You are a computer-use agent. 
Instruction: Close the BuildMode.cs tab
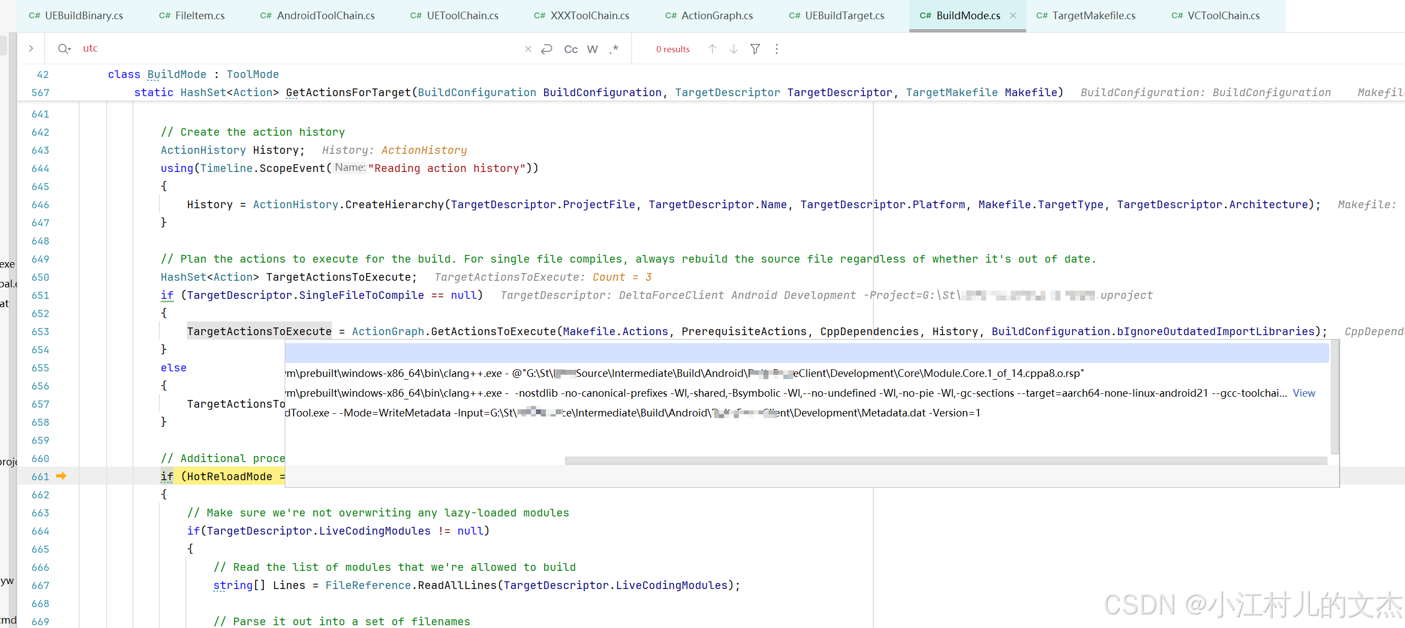coord(1013,15)
